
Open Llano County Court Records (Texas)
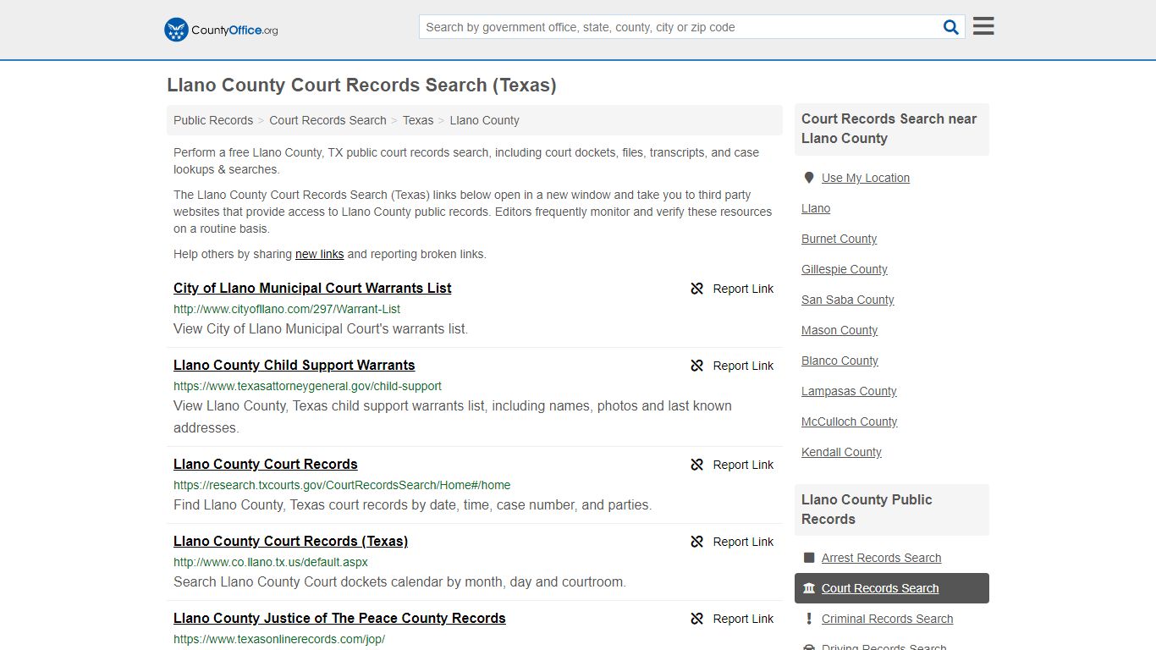[290, 541]
